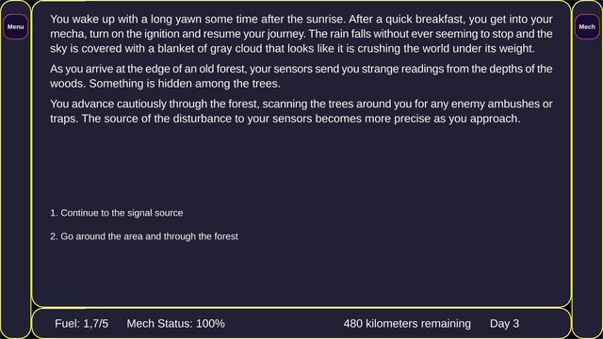This screenshot has height=339, width=603.
Task: Click empty status bar space before kilometers label
Action: click(284, 324)
